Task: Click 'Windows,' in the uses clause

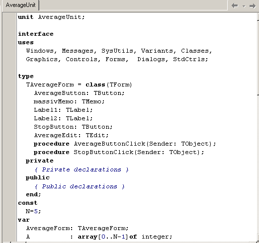Action: pos(42,51)
